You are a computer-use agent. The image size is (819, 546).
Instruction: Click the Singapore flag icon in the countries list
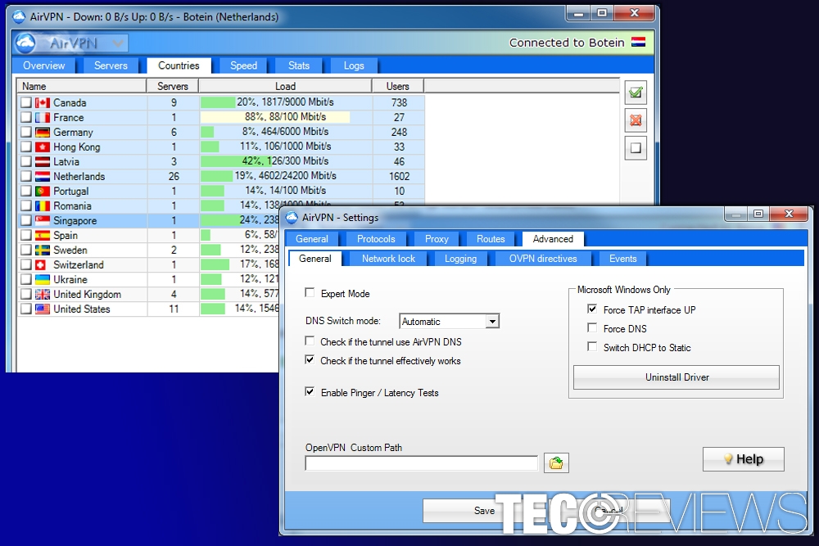[43, 221]
